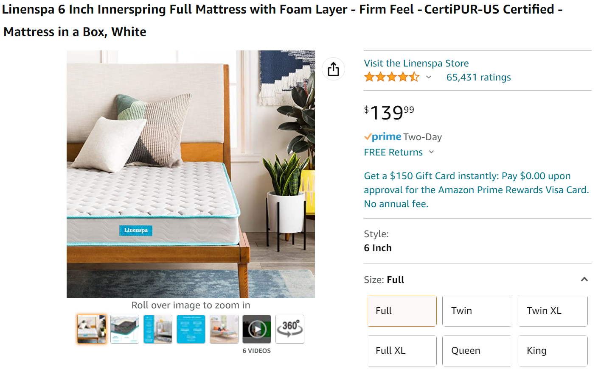Open the 65,431 ratings link
The height and width of the screenshot is (369, 601).
click(x=478, y=77)
